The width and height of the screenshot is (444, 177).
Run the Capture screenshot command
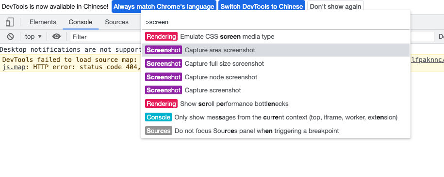(275, 90)
